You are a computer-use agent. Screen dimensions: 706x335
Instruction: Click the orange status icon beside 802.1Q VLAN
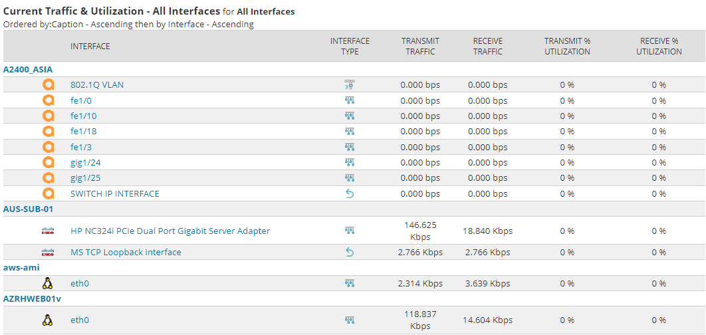(x=48, y=84)
